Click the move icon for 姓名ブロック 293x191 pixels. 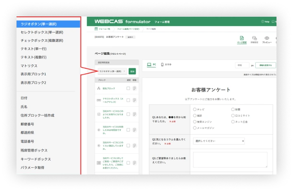[135, 89]
